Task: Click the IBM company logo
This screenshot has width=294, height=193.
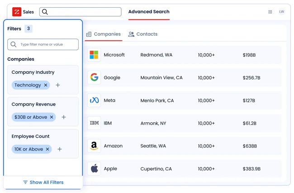Action: 94,123
